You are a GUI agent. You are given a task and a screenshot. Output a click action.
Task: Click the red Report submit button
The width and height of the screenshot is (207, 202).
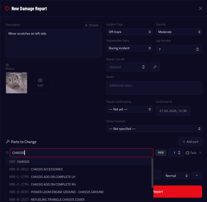[178, 191]
